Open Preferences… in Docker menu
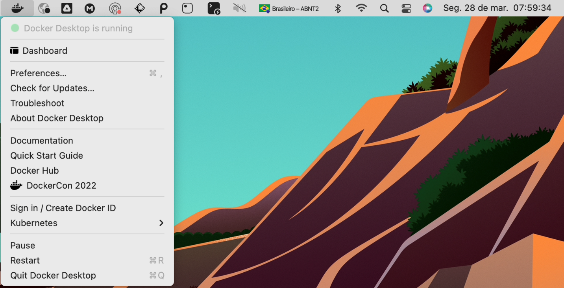Screen dimensions: 564x288 (38, 73)
